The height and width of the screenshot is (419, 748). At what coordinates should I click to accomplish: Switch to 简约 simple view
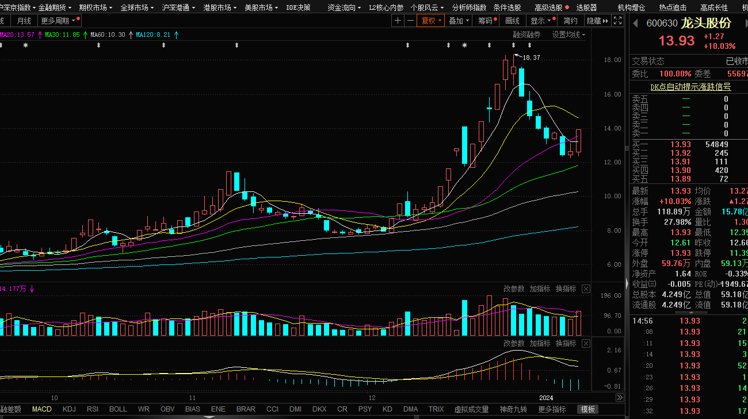(570, 21)
